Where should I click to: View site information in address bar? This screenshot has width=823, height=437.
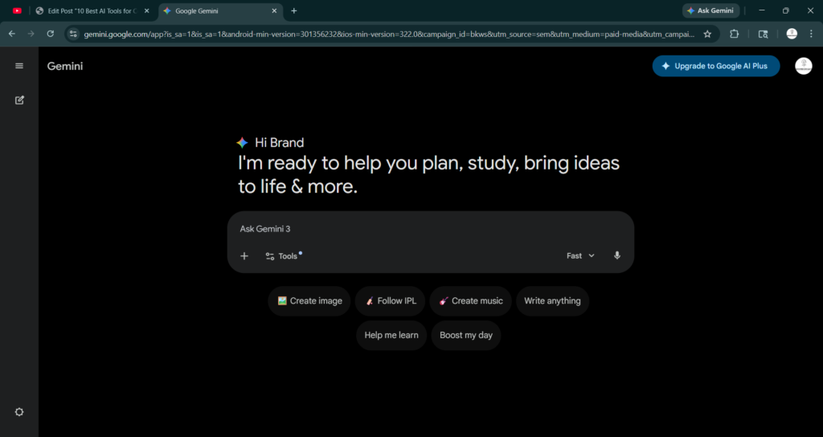(73, 34)
